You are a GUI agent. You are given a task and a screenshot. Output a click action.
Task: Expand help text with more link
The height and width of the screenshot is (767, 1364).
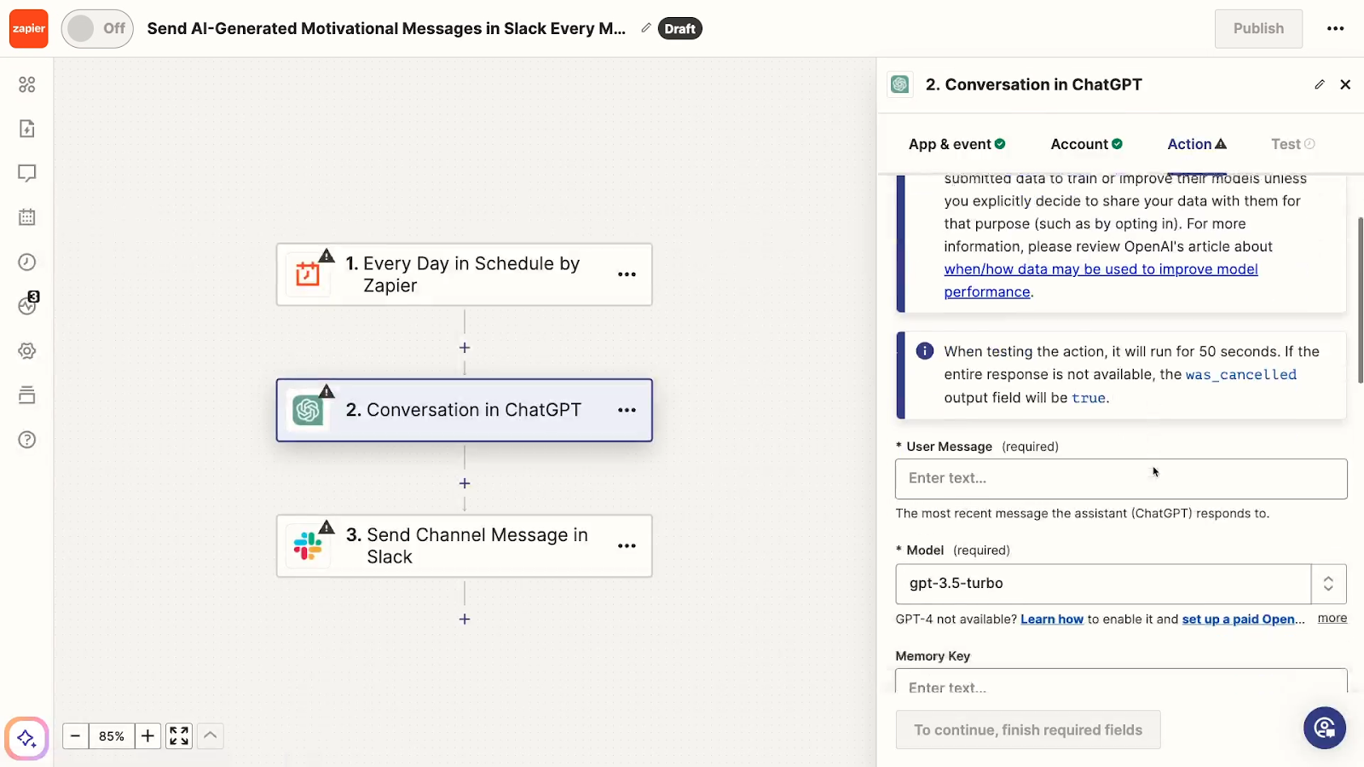coord(1332,619)
